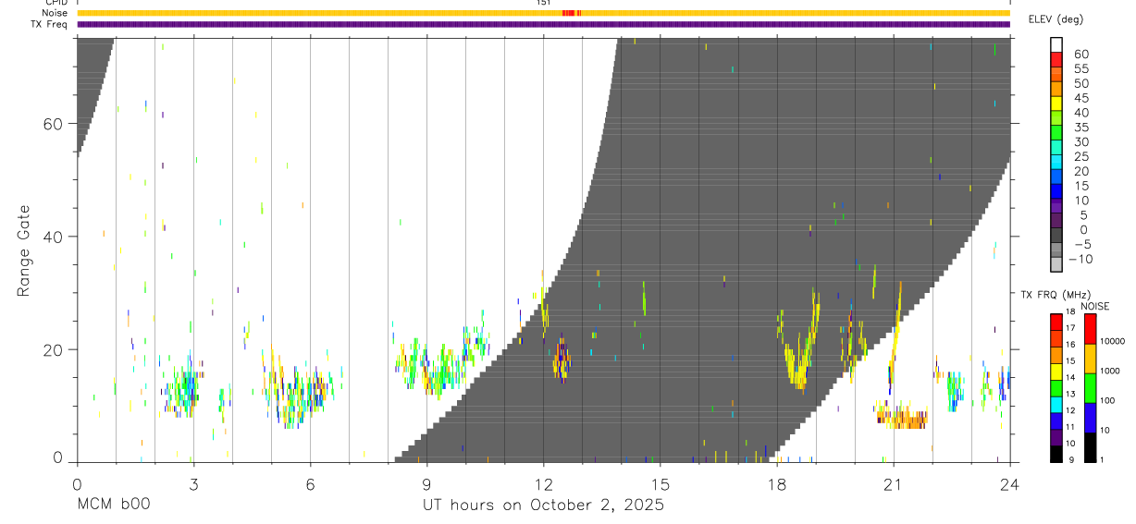Click the '20' tick on Range Gate axis
1136x524 pixels.
click(x=53, y=350)
